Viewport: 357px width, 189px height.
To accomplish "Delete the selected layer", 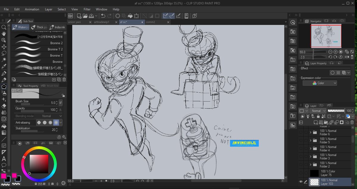I will (x=352, y=122).
